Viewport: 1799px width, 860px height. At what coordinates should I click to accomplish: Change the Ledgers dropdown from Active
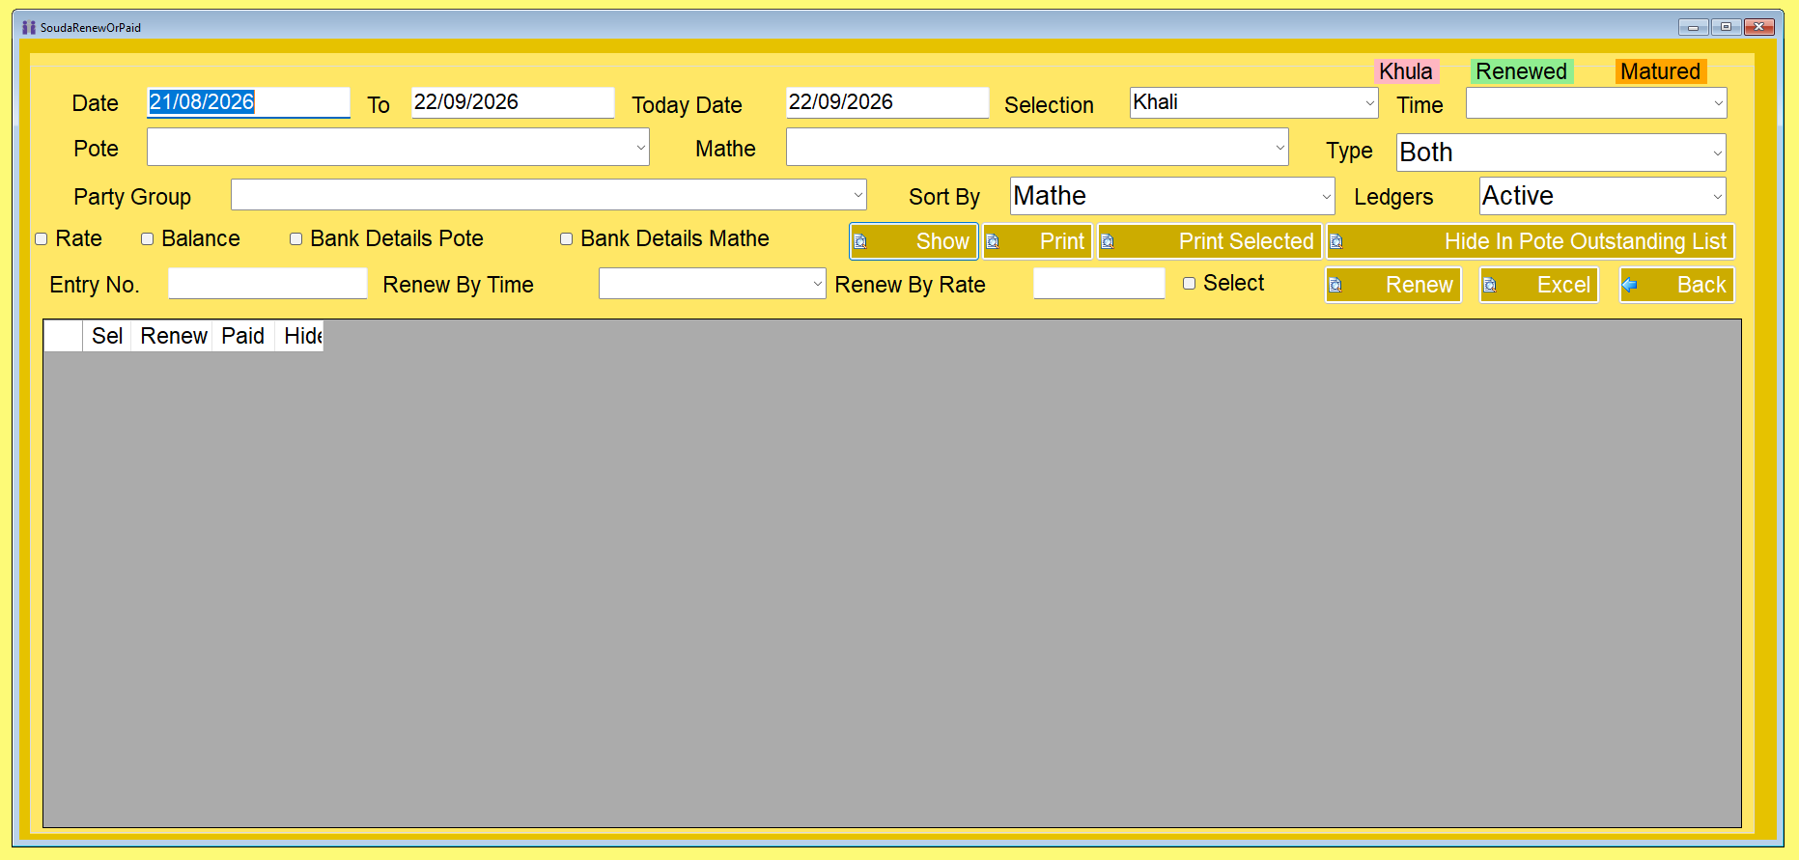1602,196
